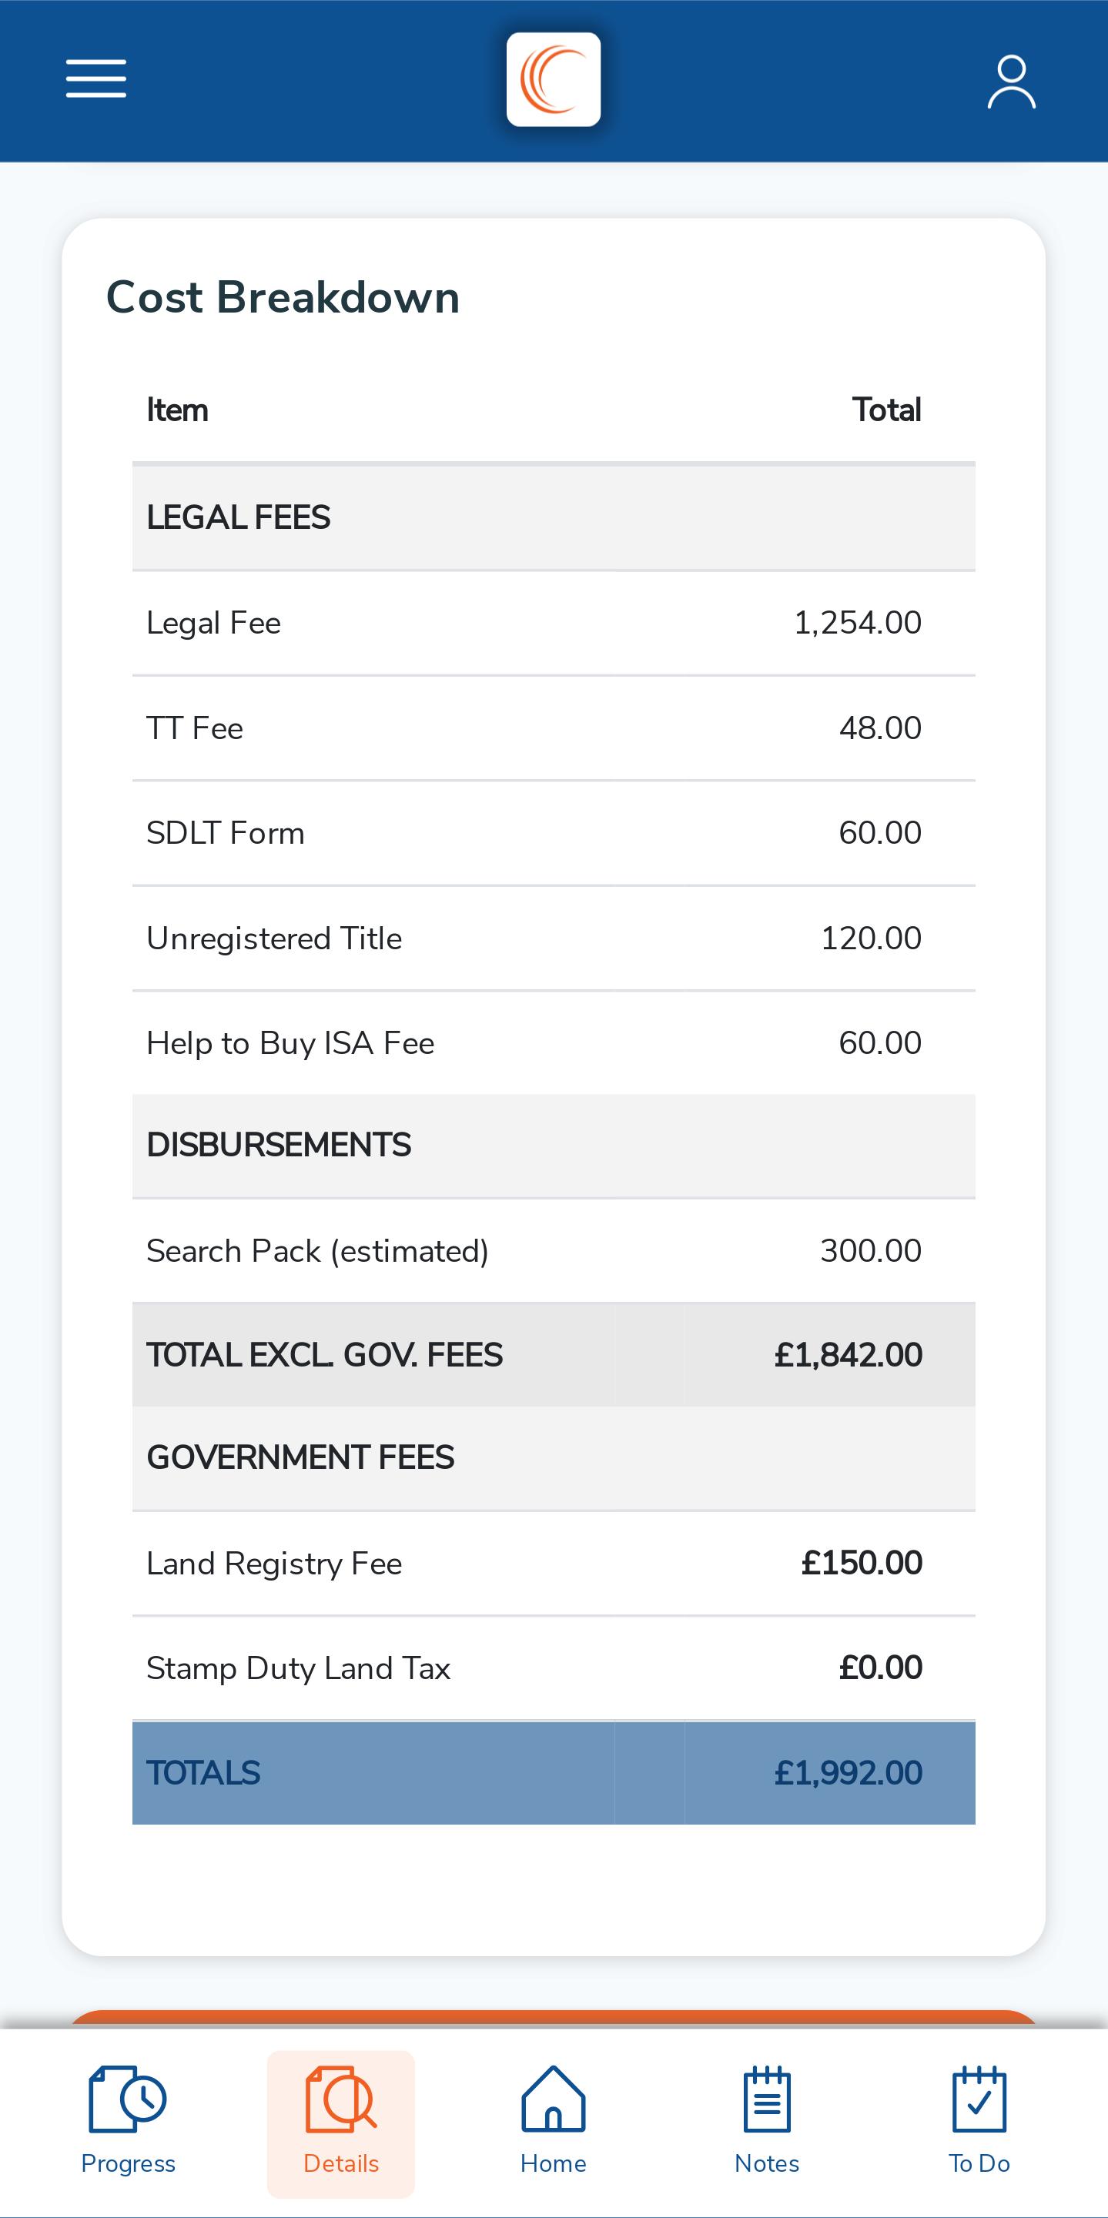Tap the GOVERNMENT FEES section header
Viewport: 1108px width, 2218px height.
pos(554,1457)
